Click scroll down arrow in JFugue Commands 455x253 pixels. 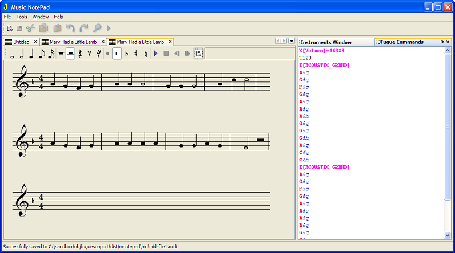(x=448, y=235)
